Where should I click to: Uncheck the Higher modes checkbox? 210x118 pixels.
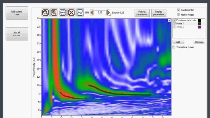178,14
